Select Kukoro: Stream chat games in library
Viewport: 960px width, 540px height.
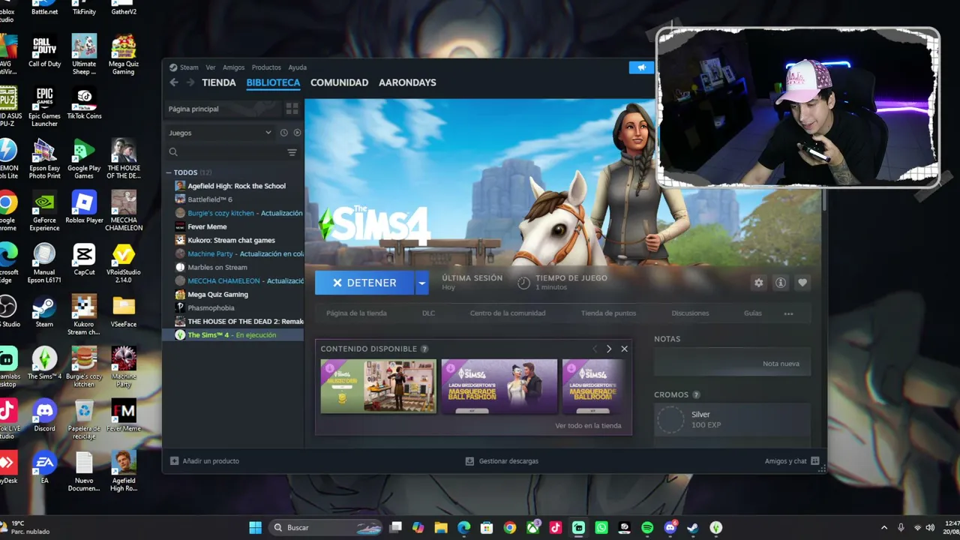[x=233, y=240]
